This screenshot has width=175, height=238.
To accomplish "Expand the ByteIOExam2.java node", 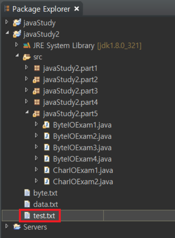I will pyautogui.click(x=37, y=135).
